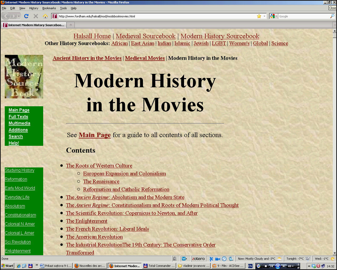Click in the URL address field

(x=153, y=16)
